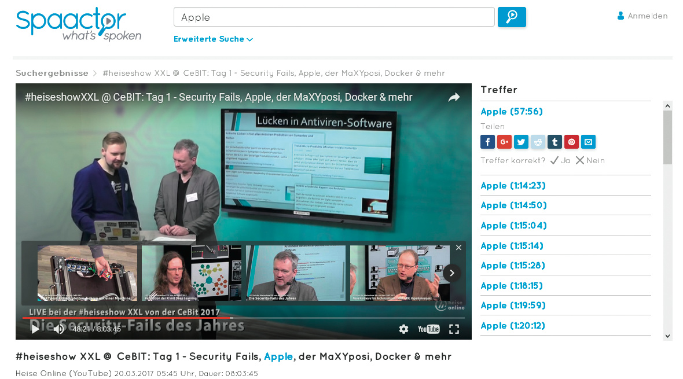
Task: Jump to Apple hit at 1:18:15
Action: pos(512,286)
